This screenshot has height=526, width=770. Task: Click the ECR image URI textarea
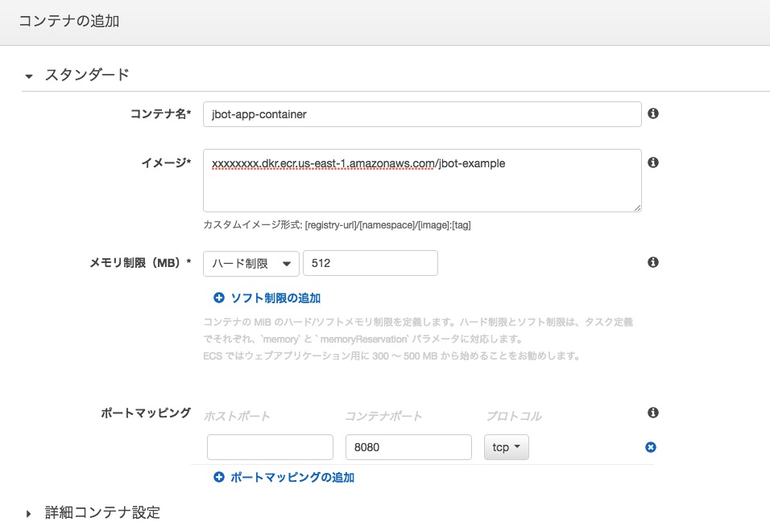(423, 180)
